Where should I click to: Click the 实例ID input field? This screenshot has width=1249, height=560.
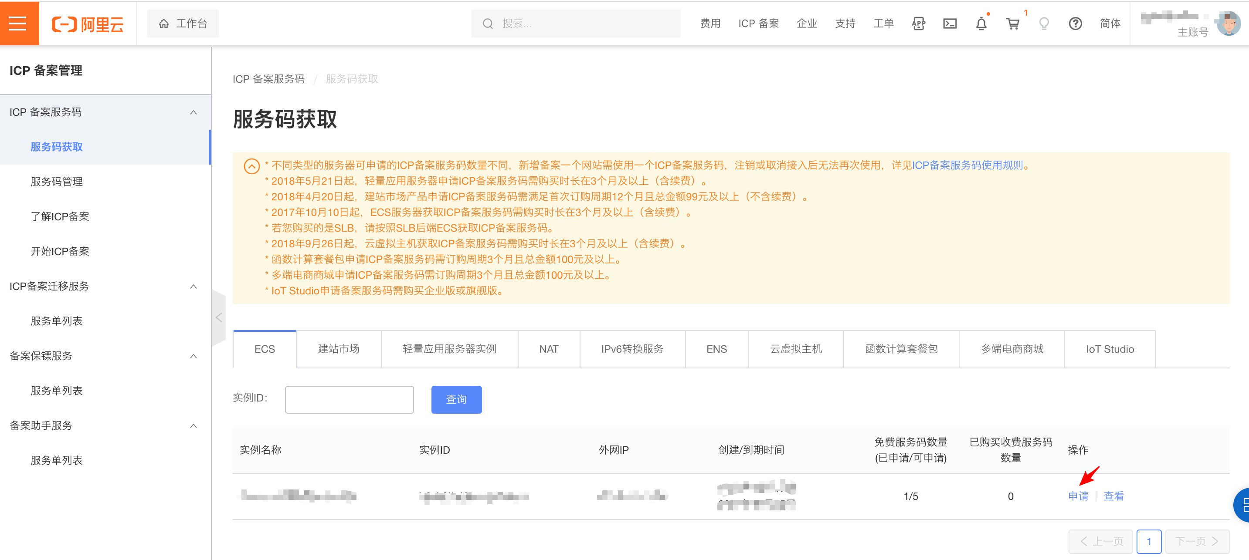(x=349, y=400)
